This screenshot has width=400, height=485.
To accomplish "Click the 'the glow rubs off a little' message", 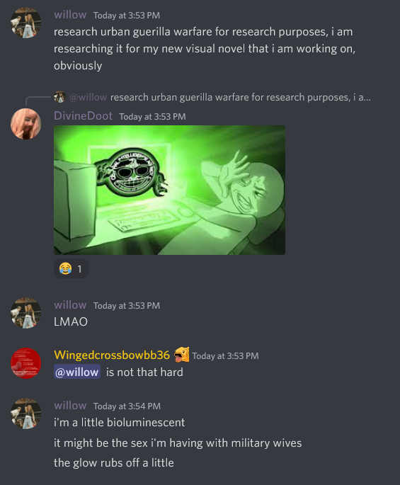I will (x=114, y=463).
